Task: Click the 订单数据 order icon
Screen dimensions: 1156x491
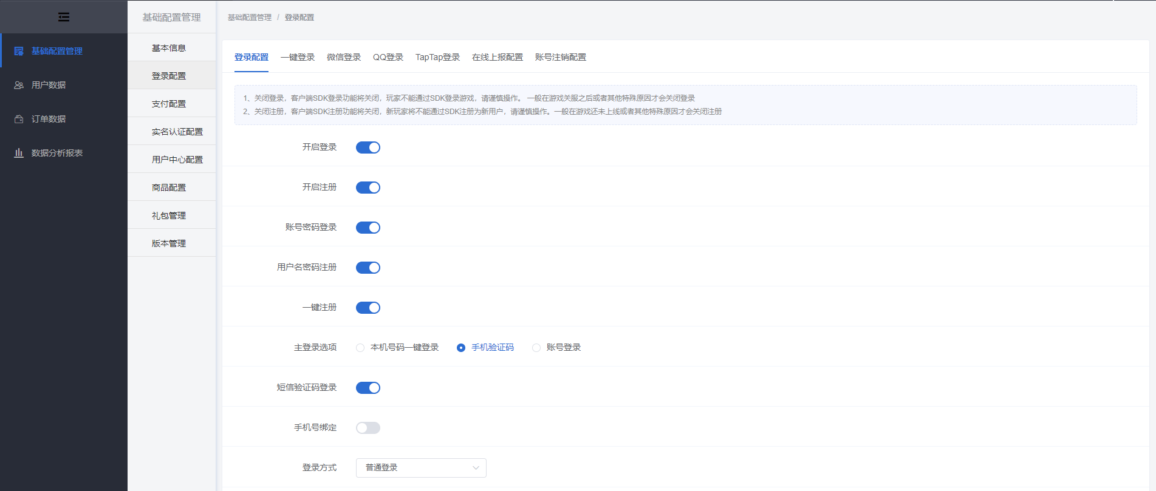Action: 19,119
